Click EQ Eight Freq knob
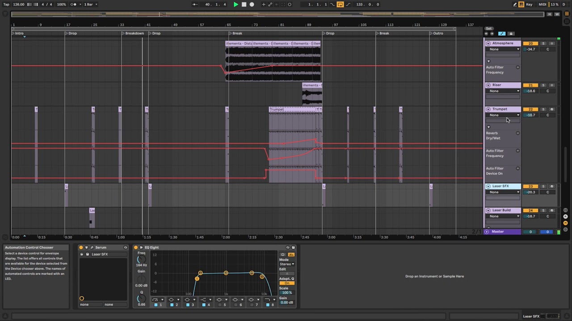The height and width of the screenshot is (321, 572). tap(141, 259)
